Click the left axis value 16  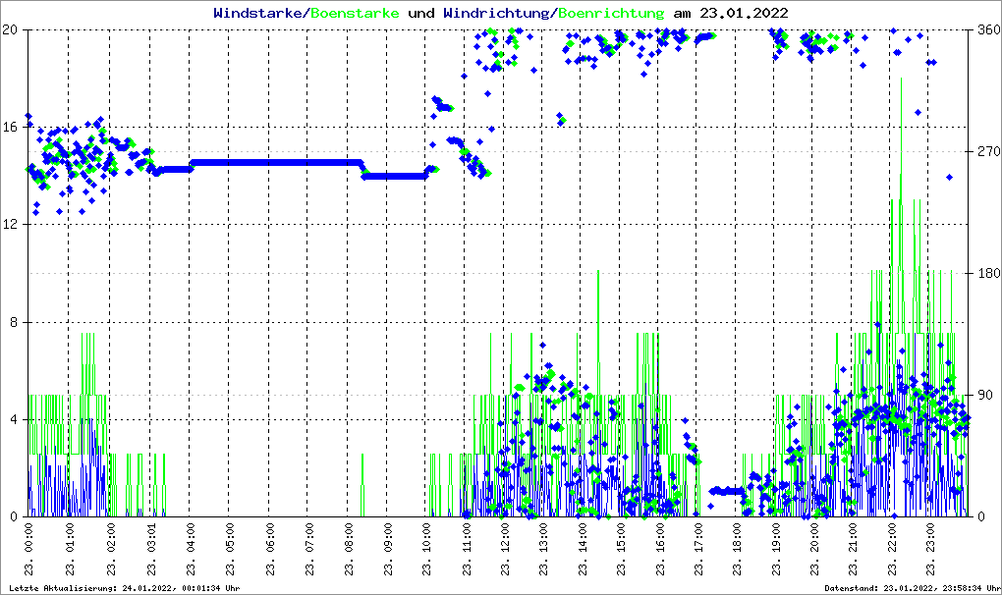pyautogui.click(x=10, y=127)
